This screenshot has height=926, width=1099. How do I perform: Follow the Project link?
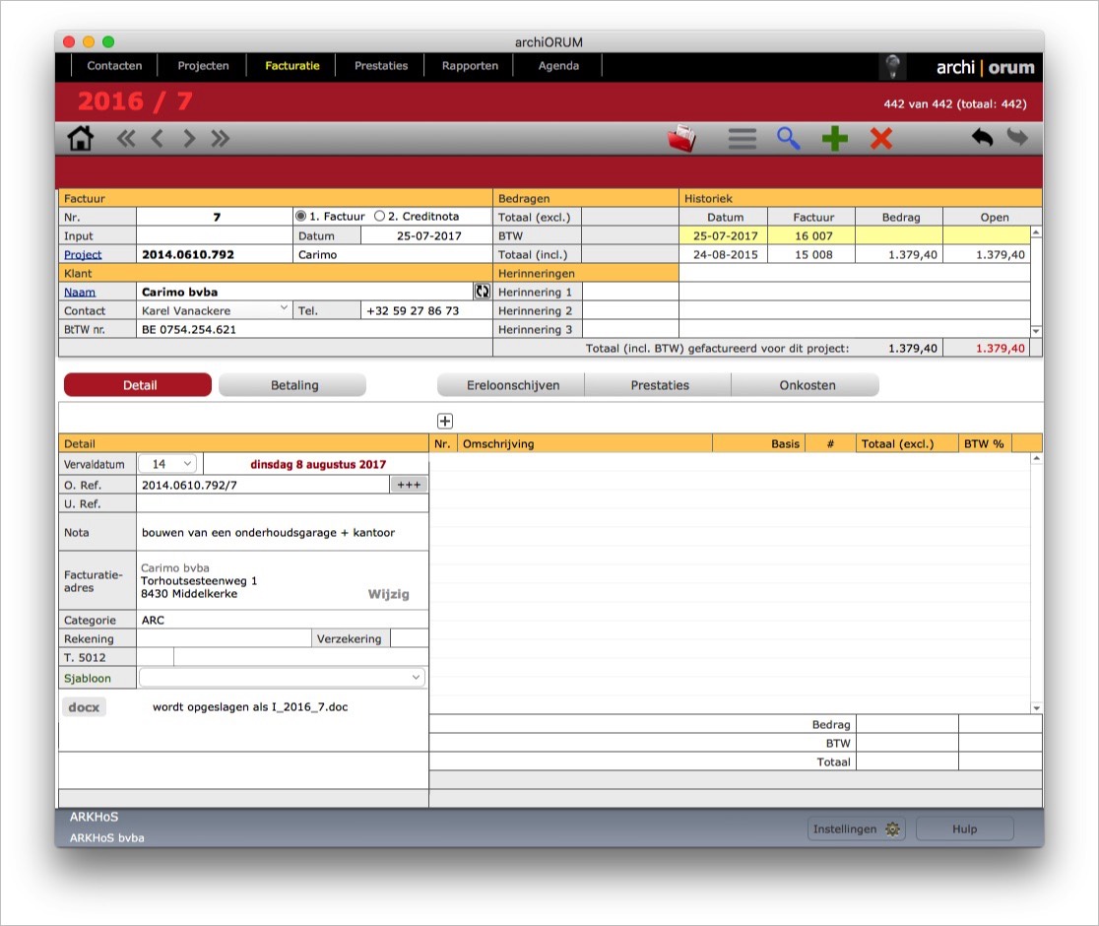[83, 254]
